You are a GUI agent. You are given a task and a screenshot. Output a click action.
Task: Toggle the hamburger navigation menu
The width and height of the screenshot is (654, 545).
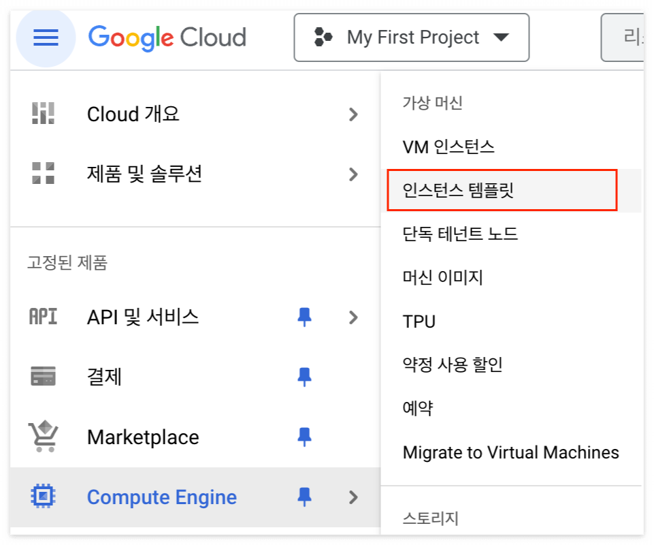[x=46, y=37]
